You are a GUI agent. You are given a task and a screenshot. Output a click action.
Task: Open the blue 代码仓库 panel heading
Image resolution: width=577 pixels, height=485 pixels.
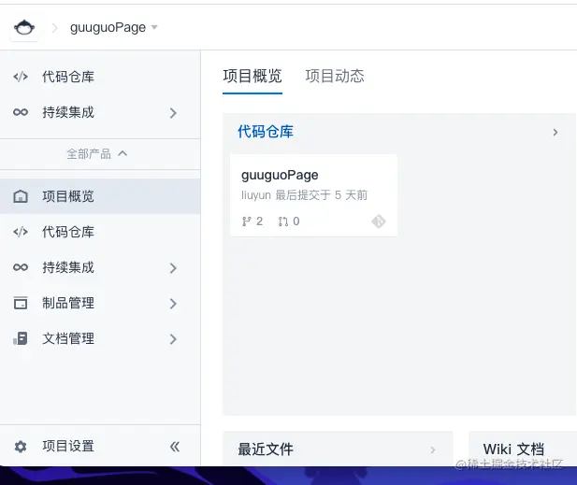click(x=266, y=132)
